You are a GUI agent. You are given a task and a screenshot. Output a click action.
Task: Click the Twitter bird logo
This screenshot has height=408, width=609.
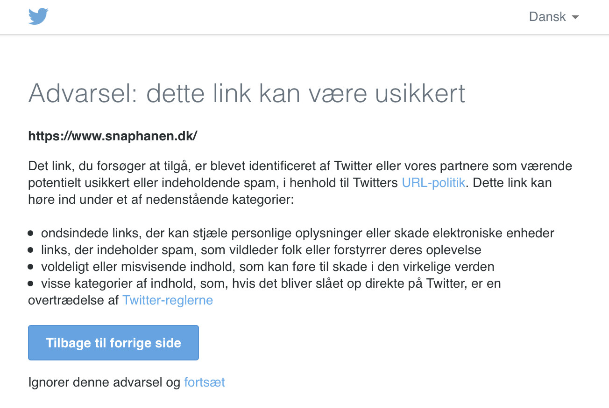pyautogui.click(x=38, y=17)
